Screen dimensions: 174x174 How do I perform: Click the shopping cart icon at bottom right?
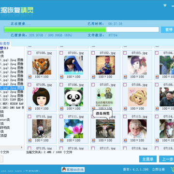coord(172,169)
